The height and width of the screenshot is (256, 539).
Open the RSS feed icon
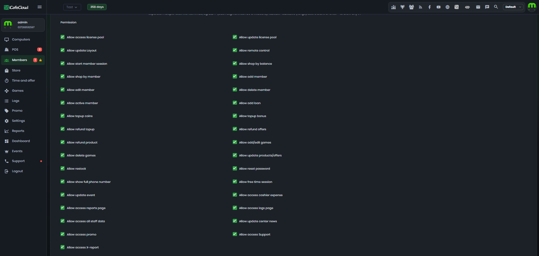pyautogui.click(x=420, y=7)
